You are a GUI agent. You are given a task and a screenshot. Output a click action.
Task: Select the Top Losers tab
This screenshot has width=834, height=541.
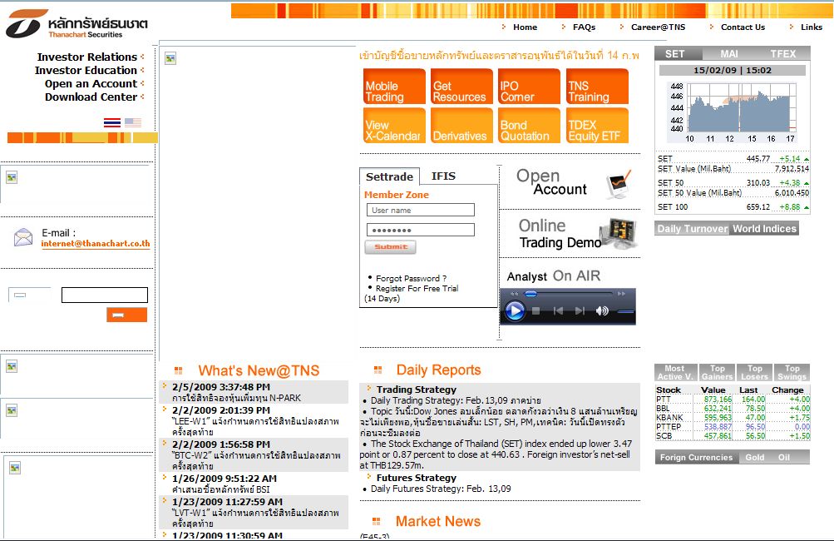point(754,372)
